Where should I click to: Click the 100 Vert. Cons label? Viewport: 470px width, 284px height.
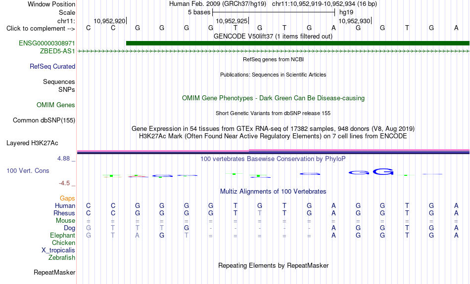[x=28, y=171]
